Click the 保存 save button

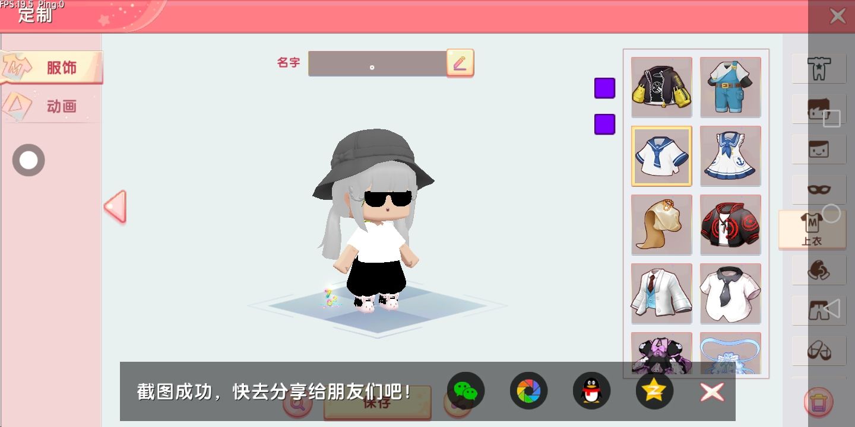click(x=378, y=403)
